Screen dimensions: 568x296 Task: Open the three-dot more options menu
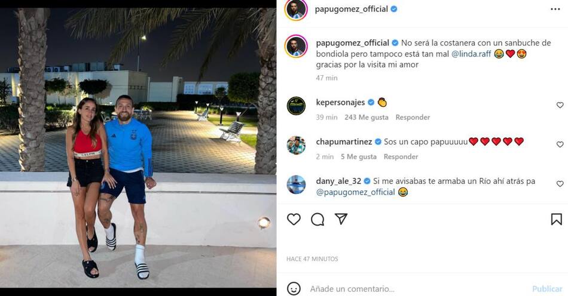point(555,10)
